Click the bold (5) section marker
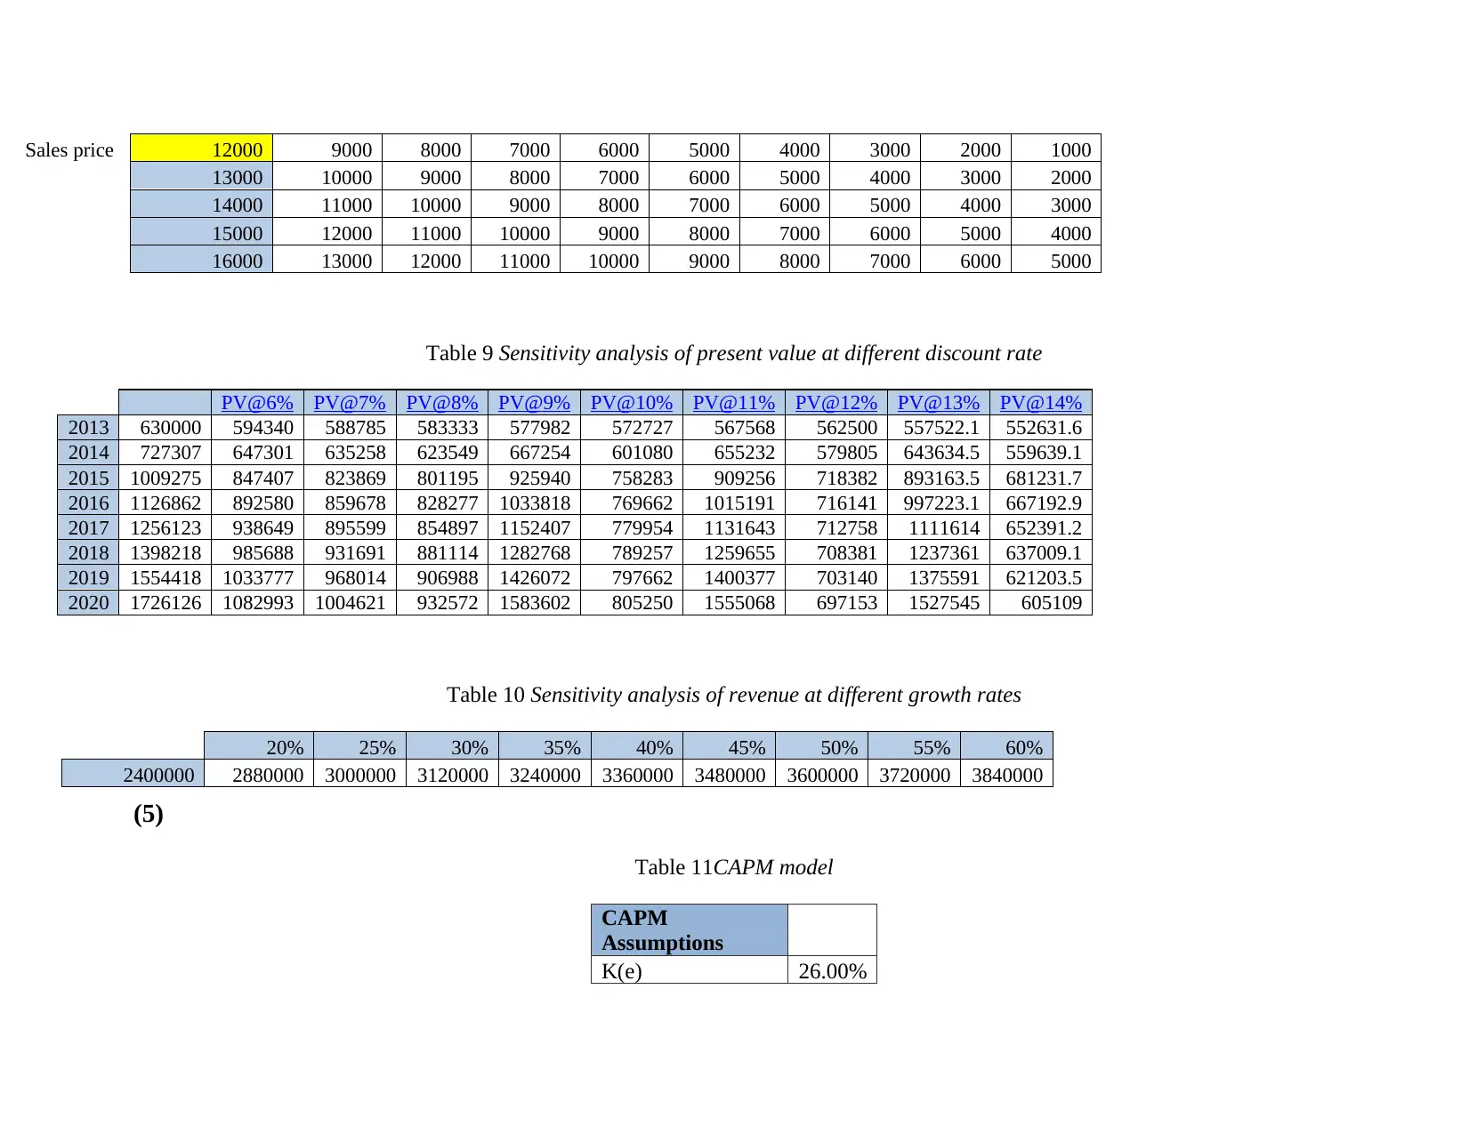Viewport: 1469px width, 1134px height. [149, 815]
